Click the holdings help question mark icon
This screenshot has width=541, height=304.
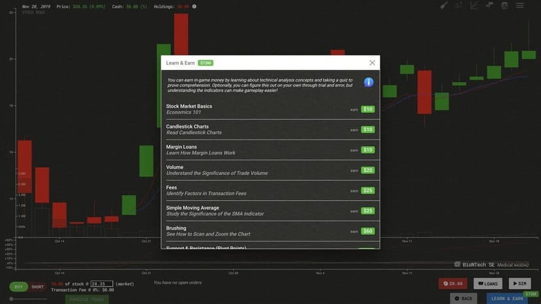pyautogui.click(x=194, y=7)
